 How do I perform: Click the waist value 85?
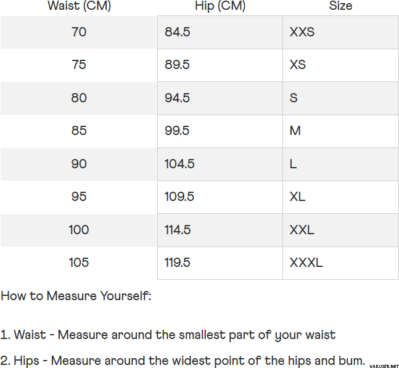click(x=79, y=131)
